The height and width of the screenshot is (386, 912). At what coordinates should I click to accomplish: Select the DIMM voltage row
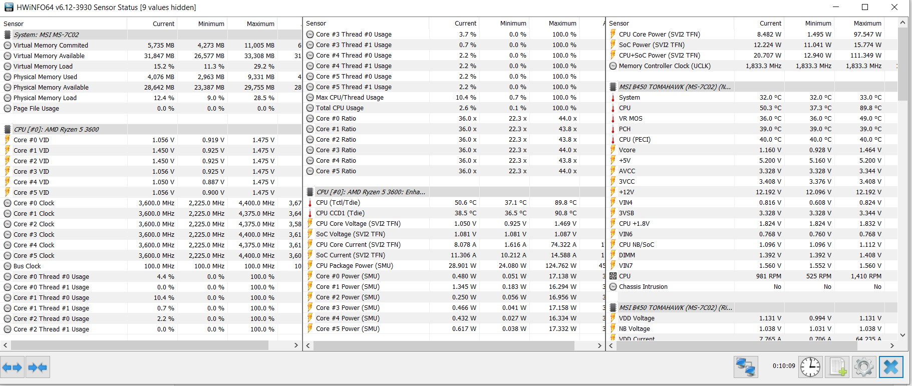pos(752,255)
